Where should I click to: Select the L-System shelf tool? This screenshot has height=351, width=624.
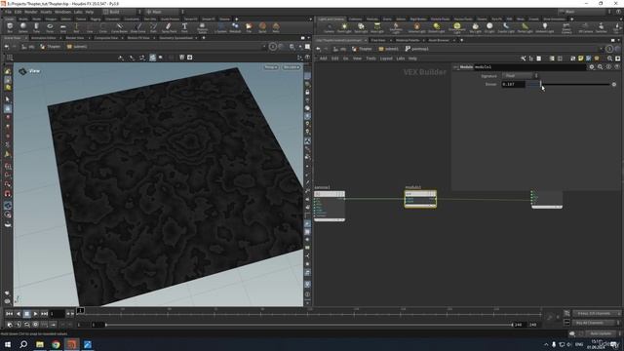(x=220, y=27)
